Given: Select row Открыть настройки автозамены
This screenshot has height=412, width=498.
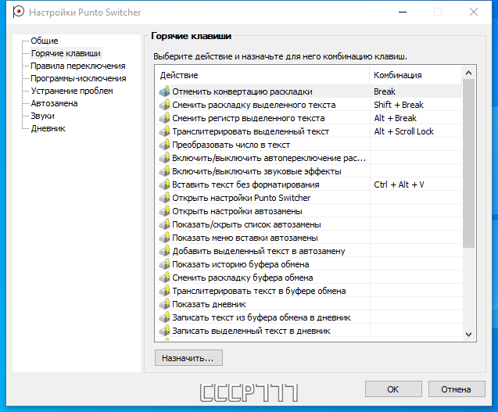Looking at the screenshot, I should pos(309,211).
